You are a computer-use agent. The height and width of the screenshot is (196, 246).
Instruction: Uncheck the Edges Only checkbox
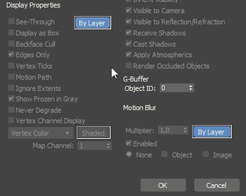click(12, 55)
